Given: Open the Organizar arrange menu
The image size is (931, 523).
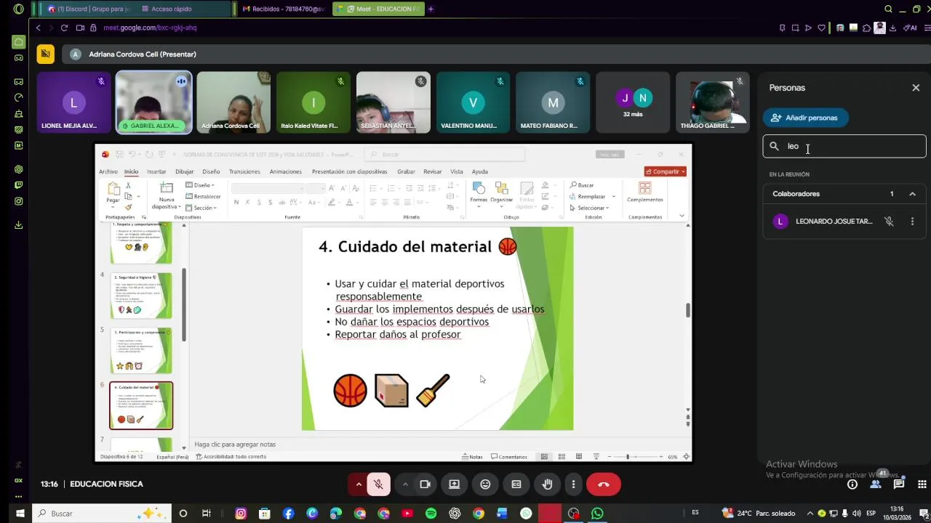Looking at the screenshot, I should (x=501, y=193).
